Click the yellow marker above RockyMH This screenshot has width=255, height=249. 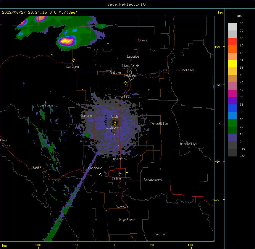click(x=74, y=60)
